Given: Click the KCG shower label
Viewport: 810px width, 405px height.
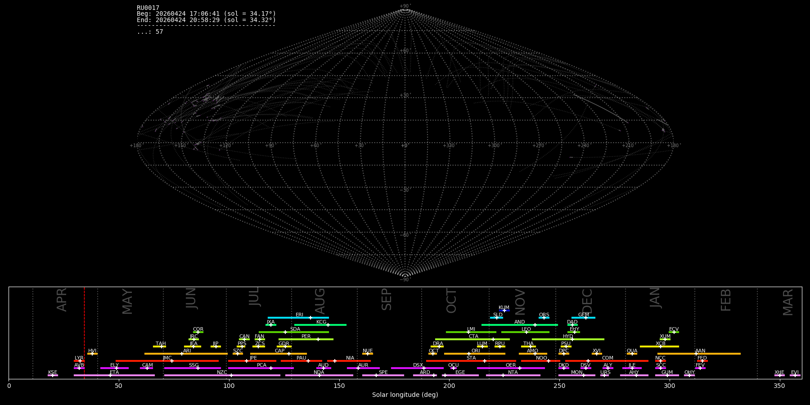Looking at the screenshot, I should click(321, 322).
